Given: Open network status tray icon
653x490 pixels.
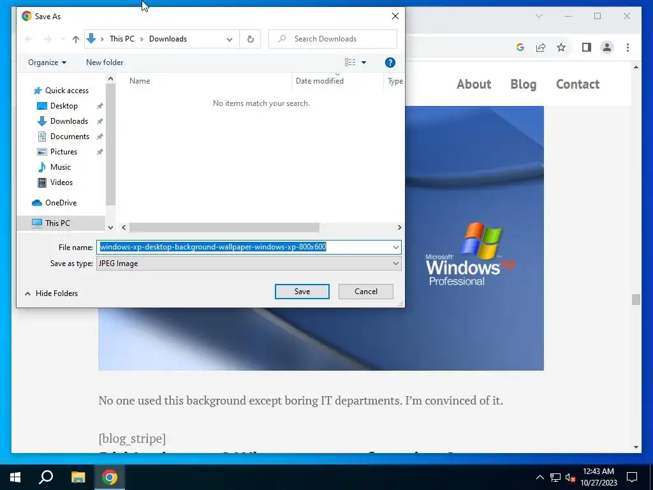Looking at the screenshot, I should (555, 477).
